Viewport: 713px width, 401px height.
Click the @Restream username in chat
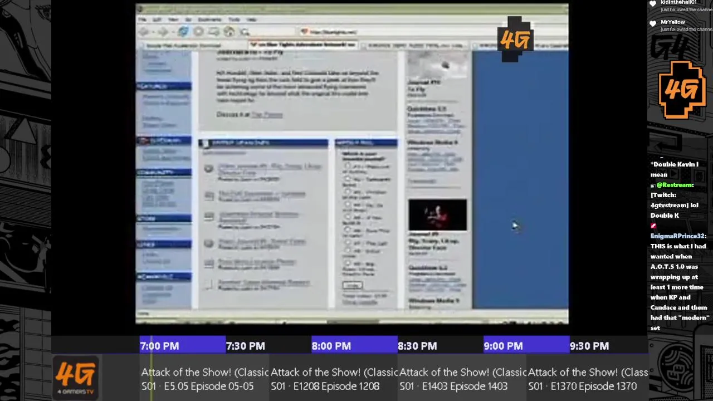[675, 185]
